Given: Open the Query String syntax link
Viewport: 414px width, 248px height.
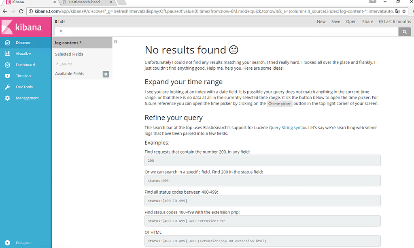Looking at the screenshot, I should pyautogui.click(x=287, y=127).
